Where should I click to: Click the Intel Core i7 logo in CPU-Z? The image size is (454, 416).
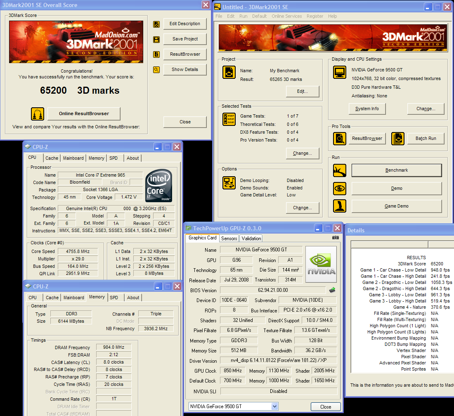tap(158, 186)
